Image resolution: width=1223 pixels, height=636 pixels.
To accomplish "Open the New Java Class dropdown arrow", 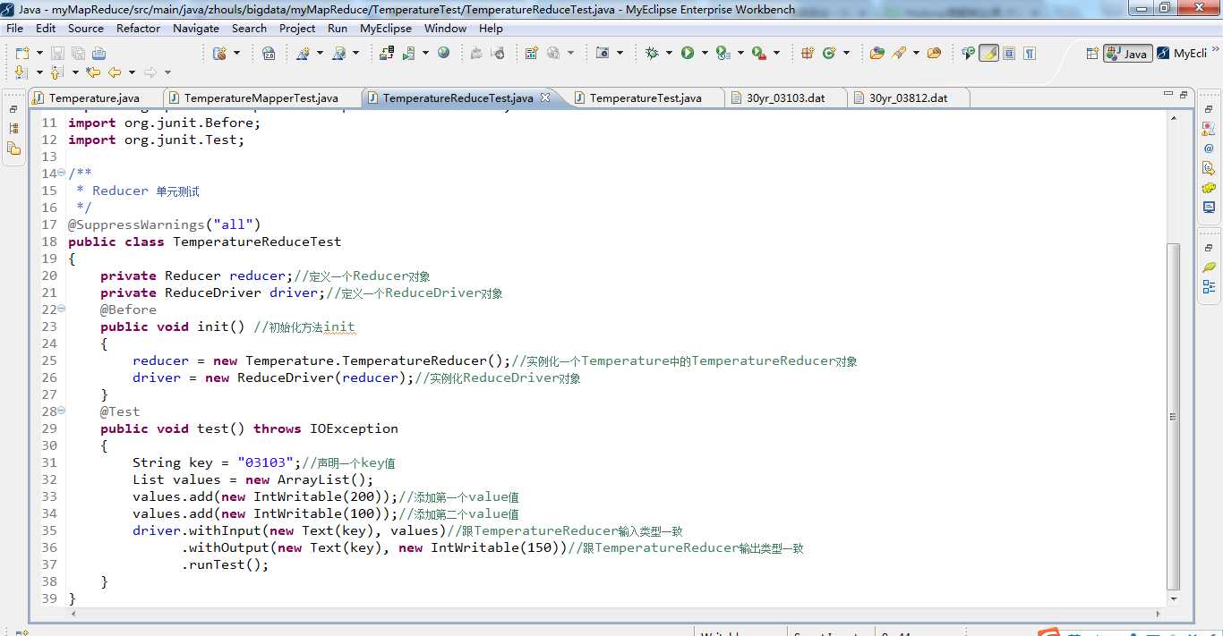I will tap(846, 53).
